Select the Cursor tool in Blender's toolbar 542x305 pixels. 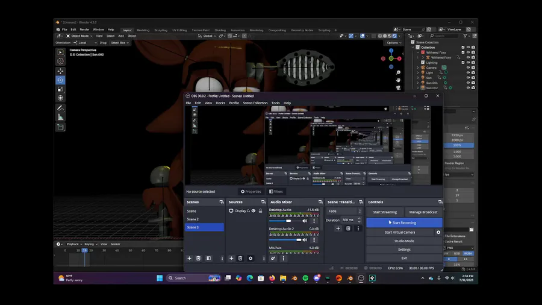pos(60,61)
